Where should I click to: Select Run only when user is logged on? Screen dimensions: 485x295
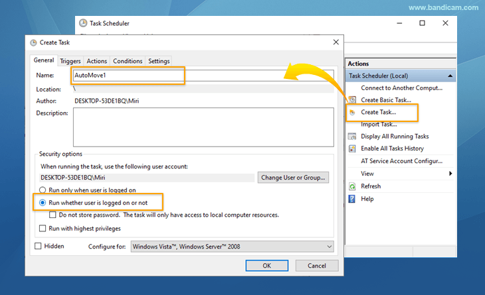pos(43,190)
